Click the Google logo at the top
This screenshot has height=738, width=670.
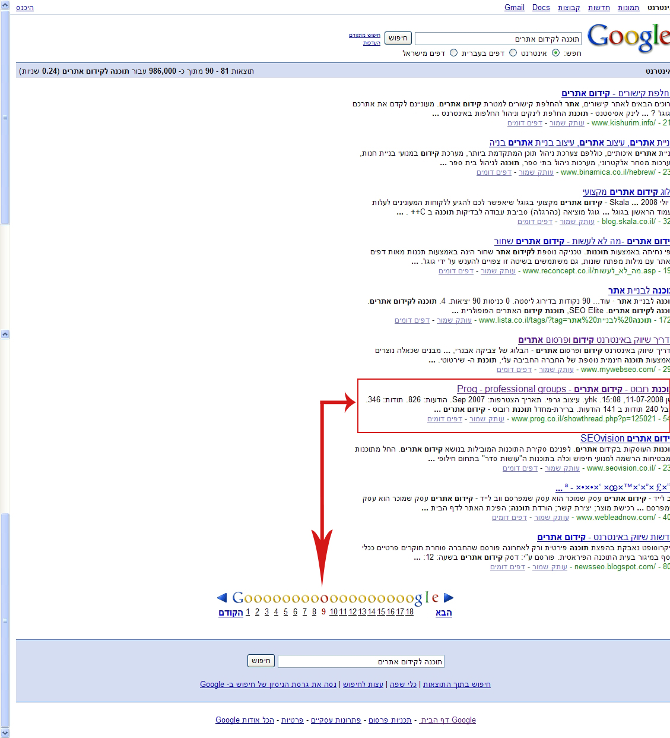coord(628,39)
